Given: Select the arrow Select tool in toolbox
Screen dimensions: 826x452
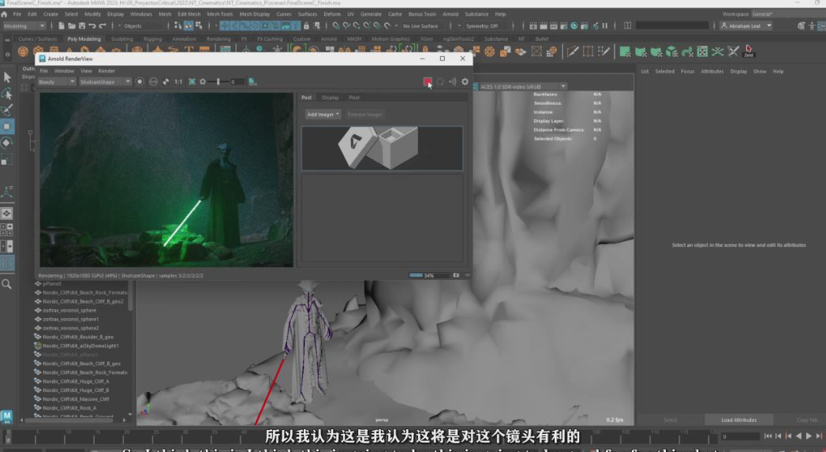Looking at the screenshot, I should pos(7,77).
